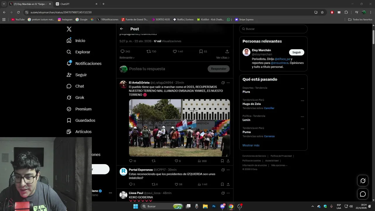Open Todos los favoritos folder
375x211 pixels.
point(360,20)
